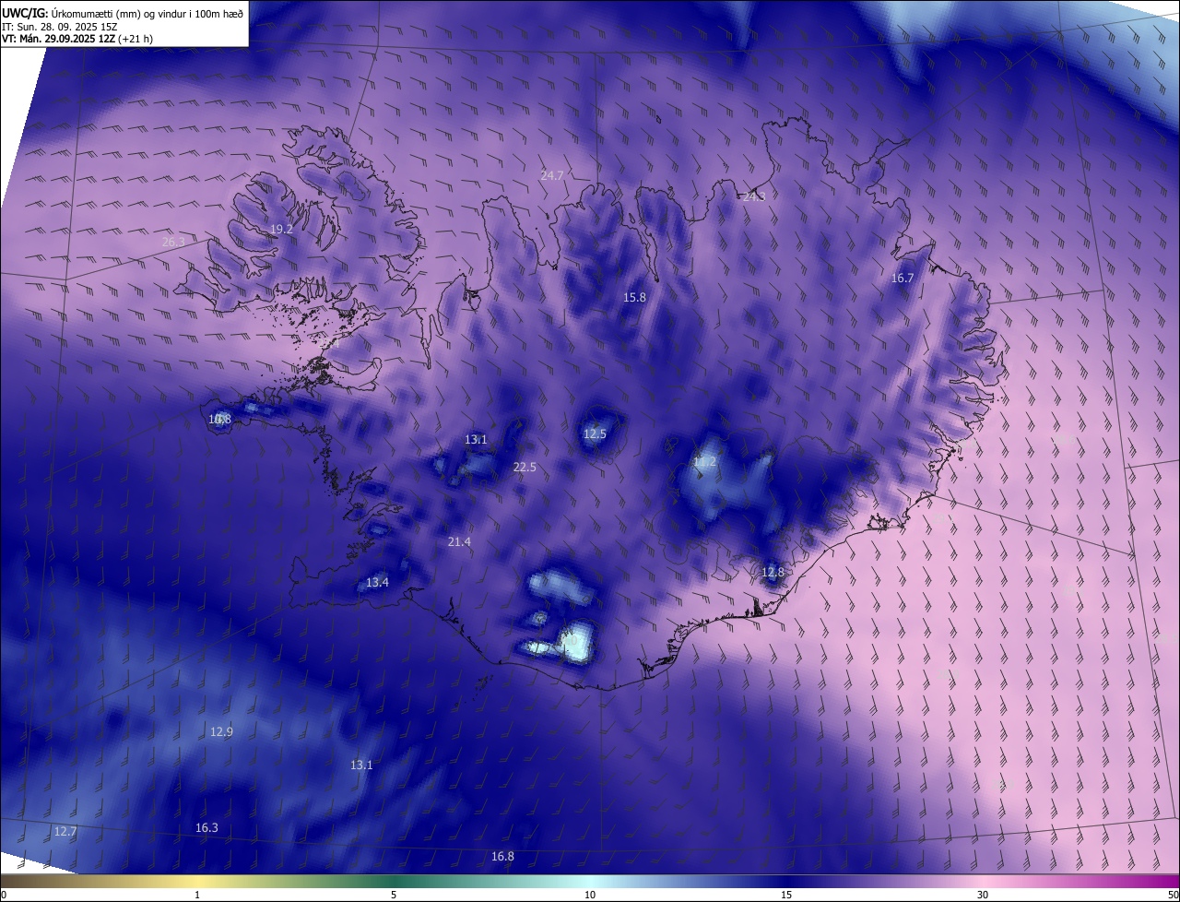Click the 10.8 value on Snæfellsnes tip
The height and width of the screenshot is (902, 1180).
click(x=219, y=419)
